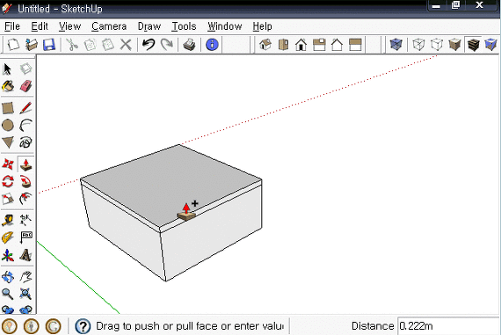
Task: Select the Protractor tool
Action: pyautogui.click(x=8, y=237)
